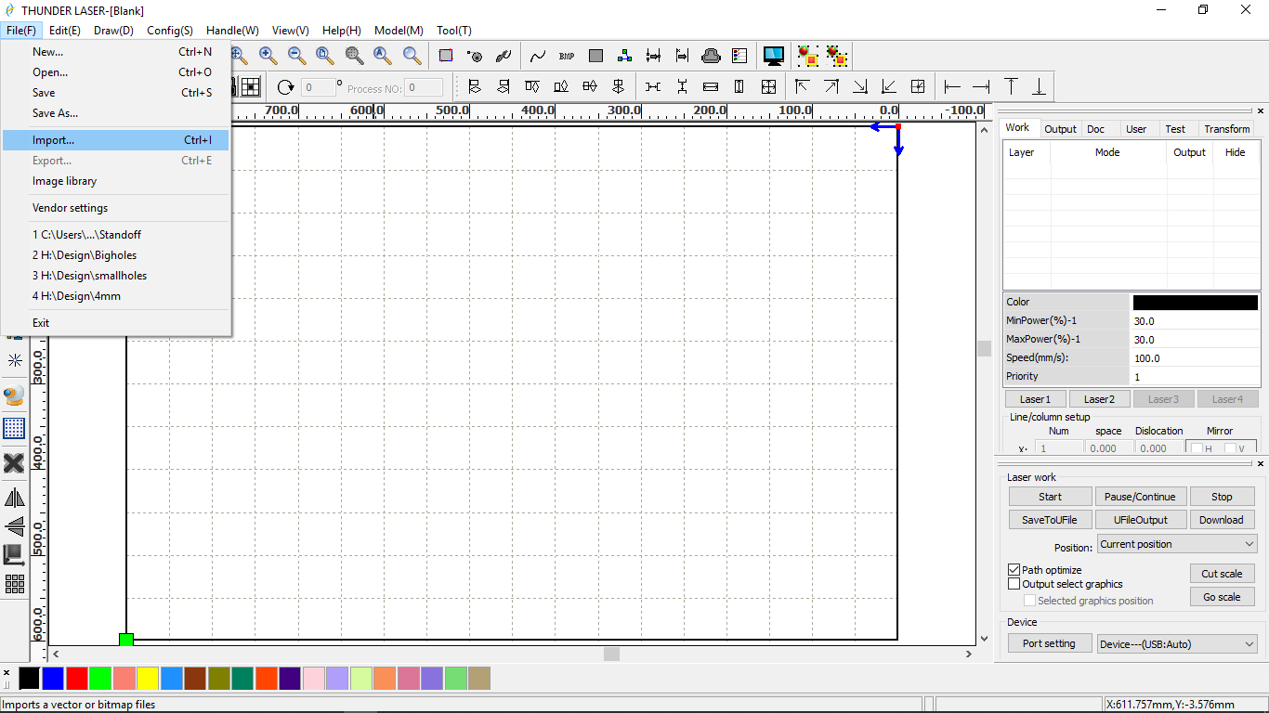Image resolution: width=1269 pixels, height=713 pixels.
Task: Open Vendor settings menu entry
Action: click(x=116, y=208)
